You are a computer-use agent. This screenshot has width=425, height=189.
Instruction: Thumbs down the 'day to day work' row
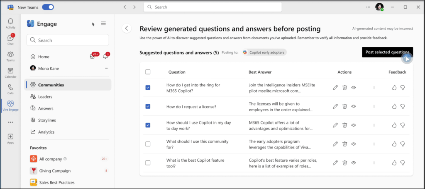point(403,125)
